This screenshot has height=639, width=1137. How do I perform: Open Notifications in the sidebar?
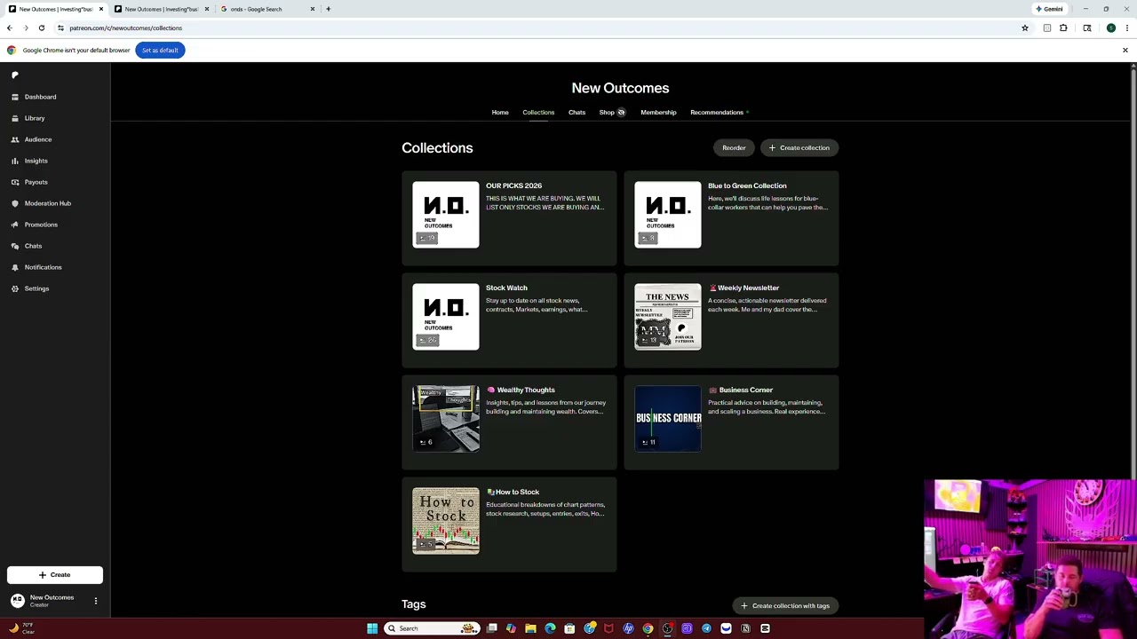[x=43, y=267]
